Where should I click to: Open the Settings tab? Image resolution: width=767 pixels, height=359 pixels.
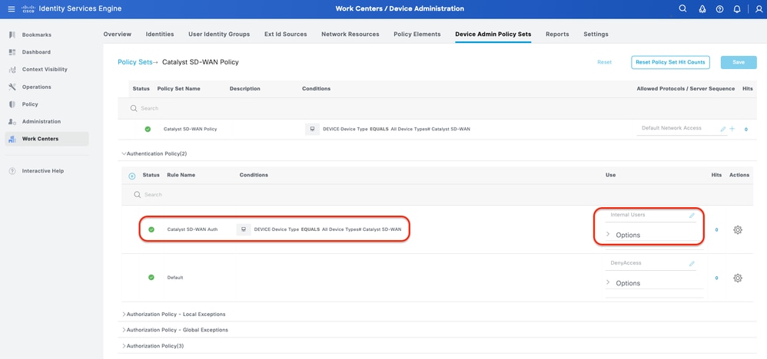pos(596,35)
